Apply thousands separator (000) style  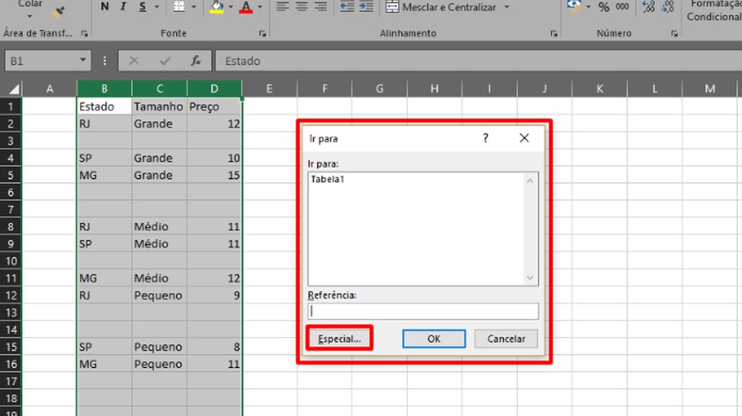click(x=622, y=7)
